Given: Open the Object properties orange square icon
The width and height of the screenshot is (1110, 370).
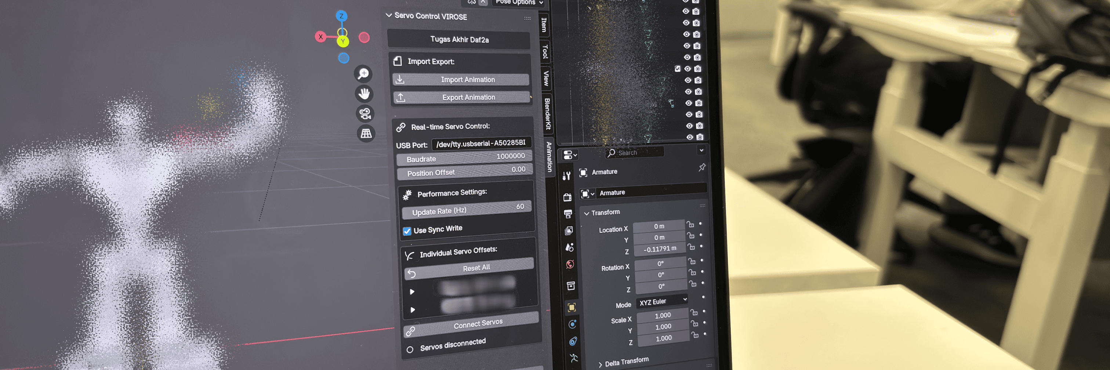Looking at the screenshot, I should pyautogui.click(x=572, y=307).
